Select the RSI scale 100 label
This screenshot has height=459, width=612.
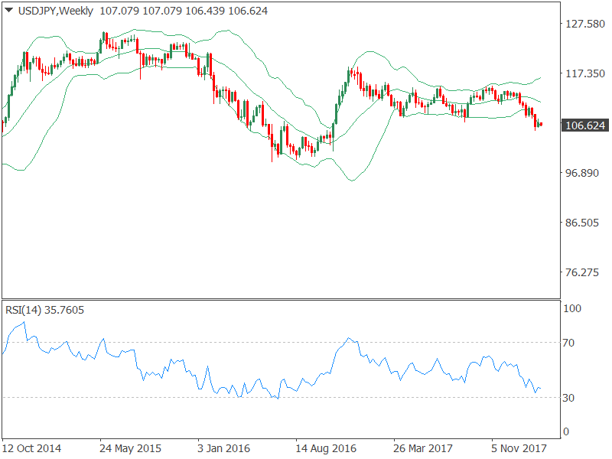(x=572, y=308)
